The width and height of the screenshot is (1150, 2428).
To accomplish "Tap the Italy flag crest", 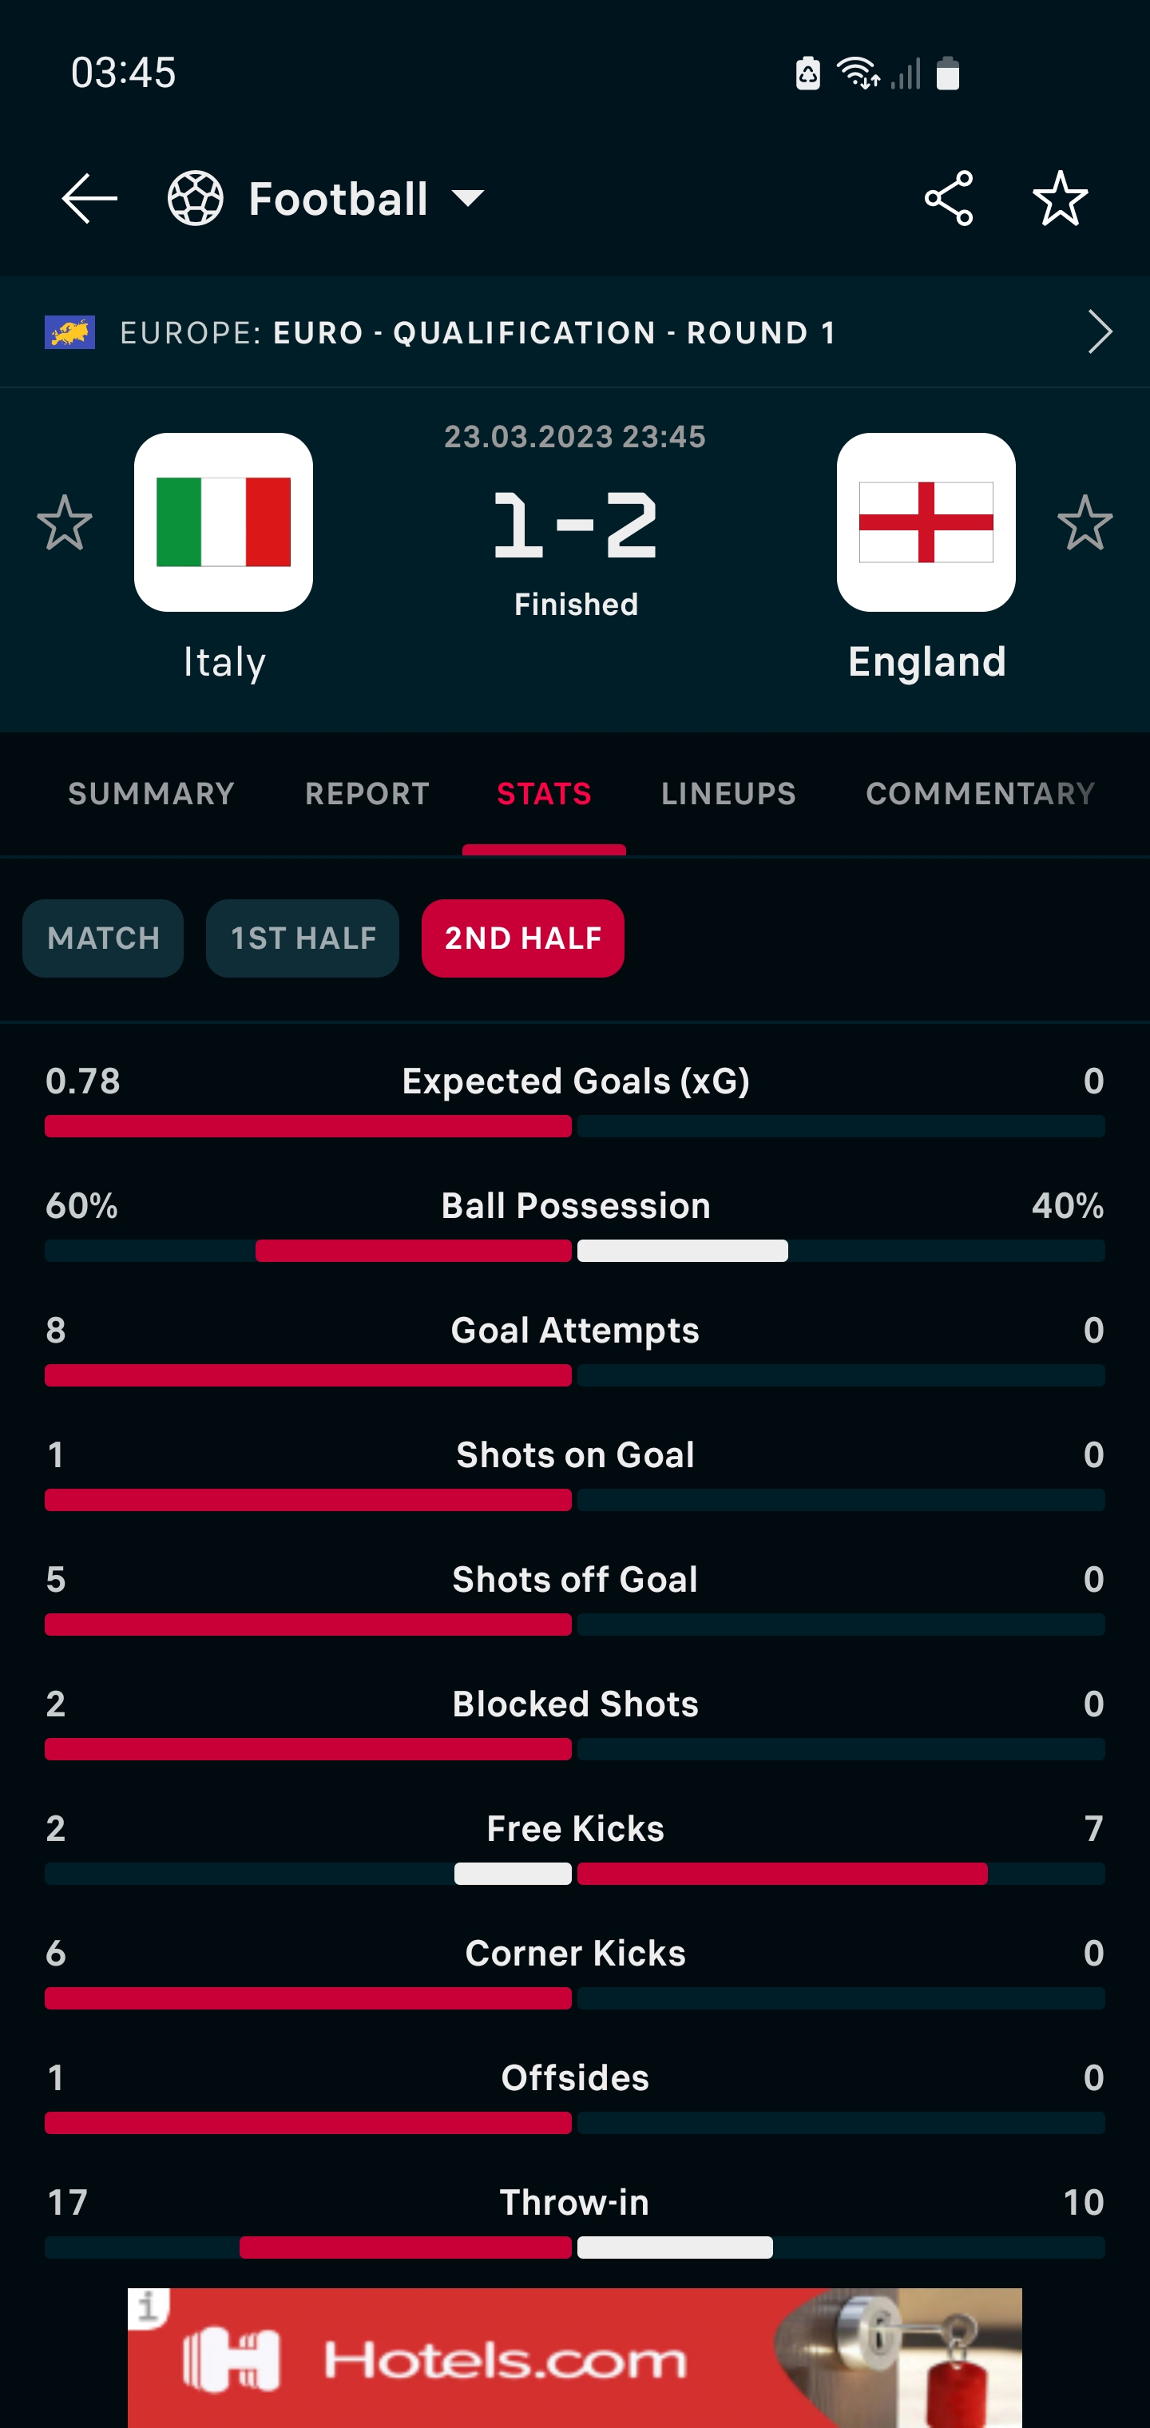I will (223, 524).
